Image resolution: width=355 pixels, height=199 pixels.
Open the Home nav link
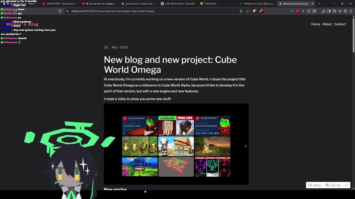tap(316, 24)
